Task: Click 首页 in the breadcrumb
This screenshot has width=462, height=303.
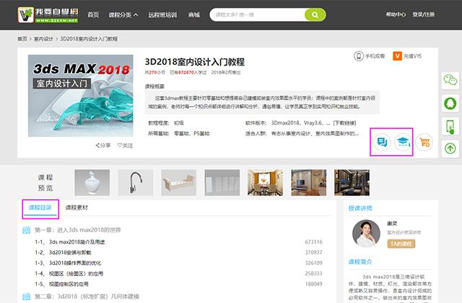Action: point(22,39)
